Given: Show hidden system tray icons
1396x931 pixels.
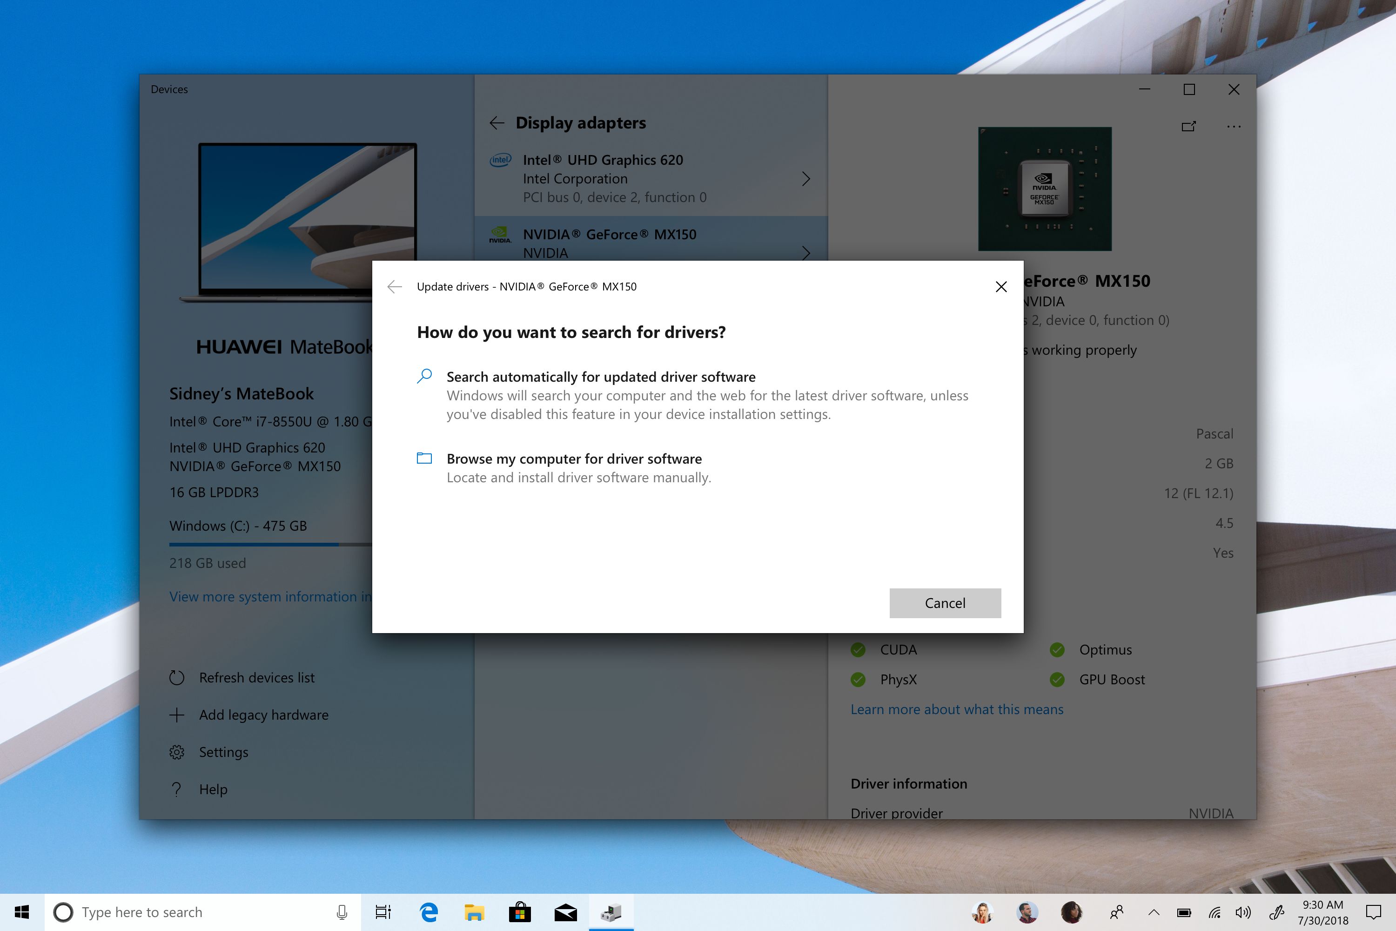Looking at the screenshot, I should [1154, 912].
